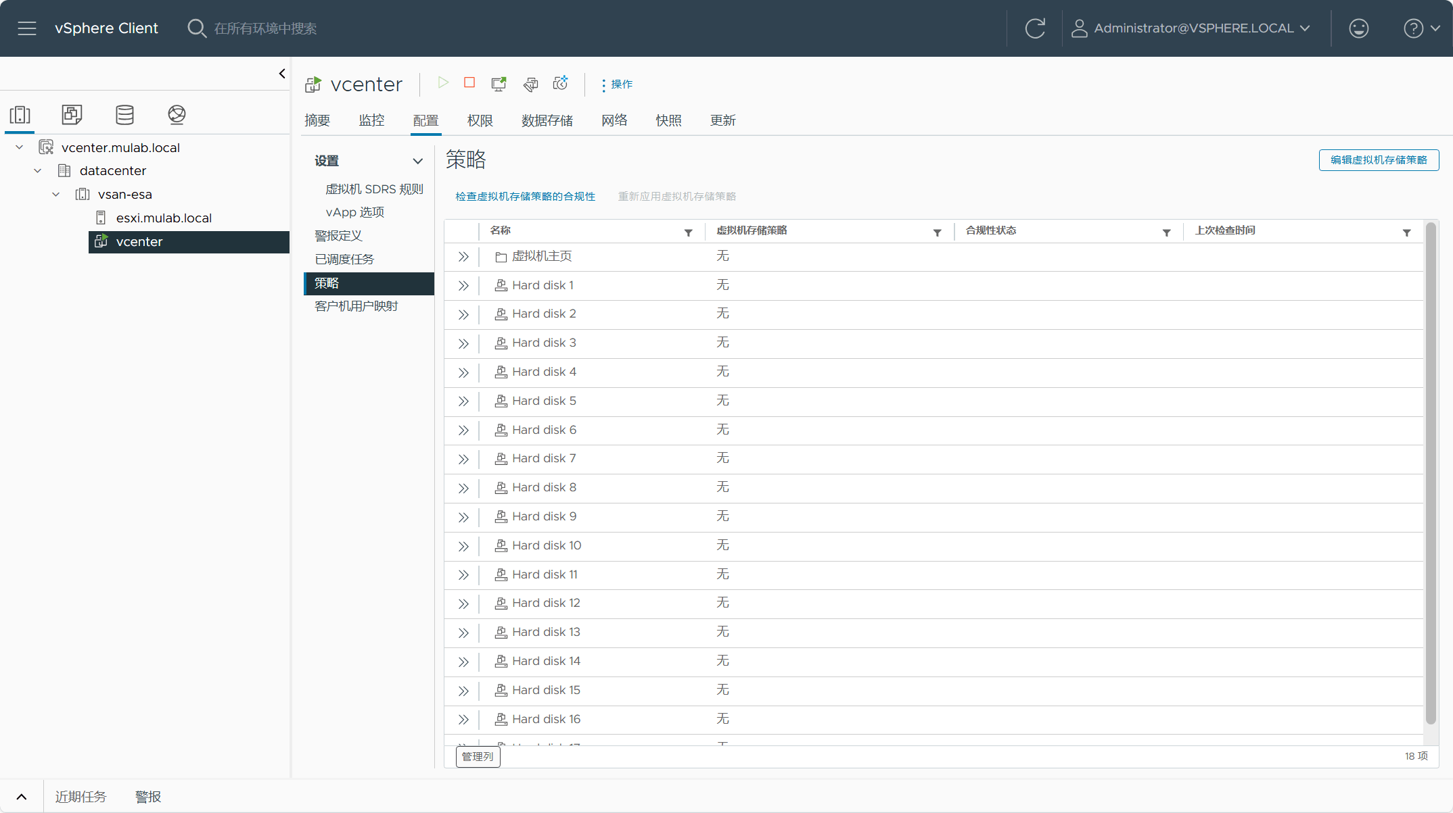This screenshot has width=1453, height=813.
Task: Expand details for Hard disk 16 row
Action: click(463, 720)
